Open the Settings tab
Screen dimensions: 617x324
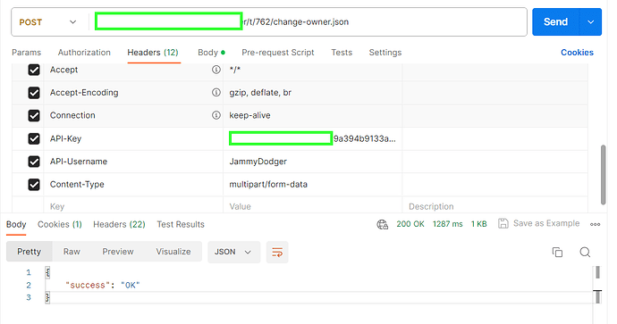coord(385,53)
